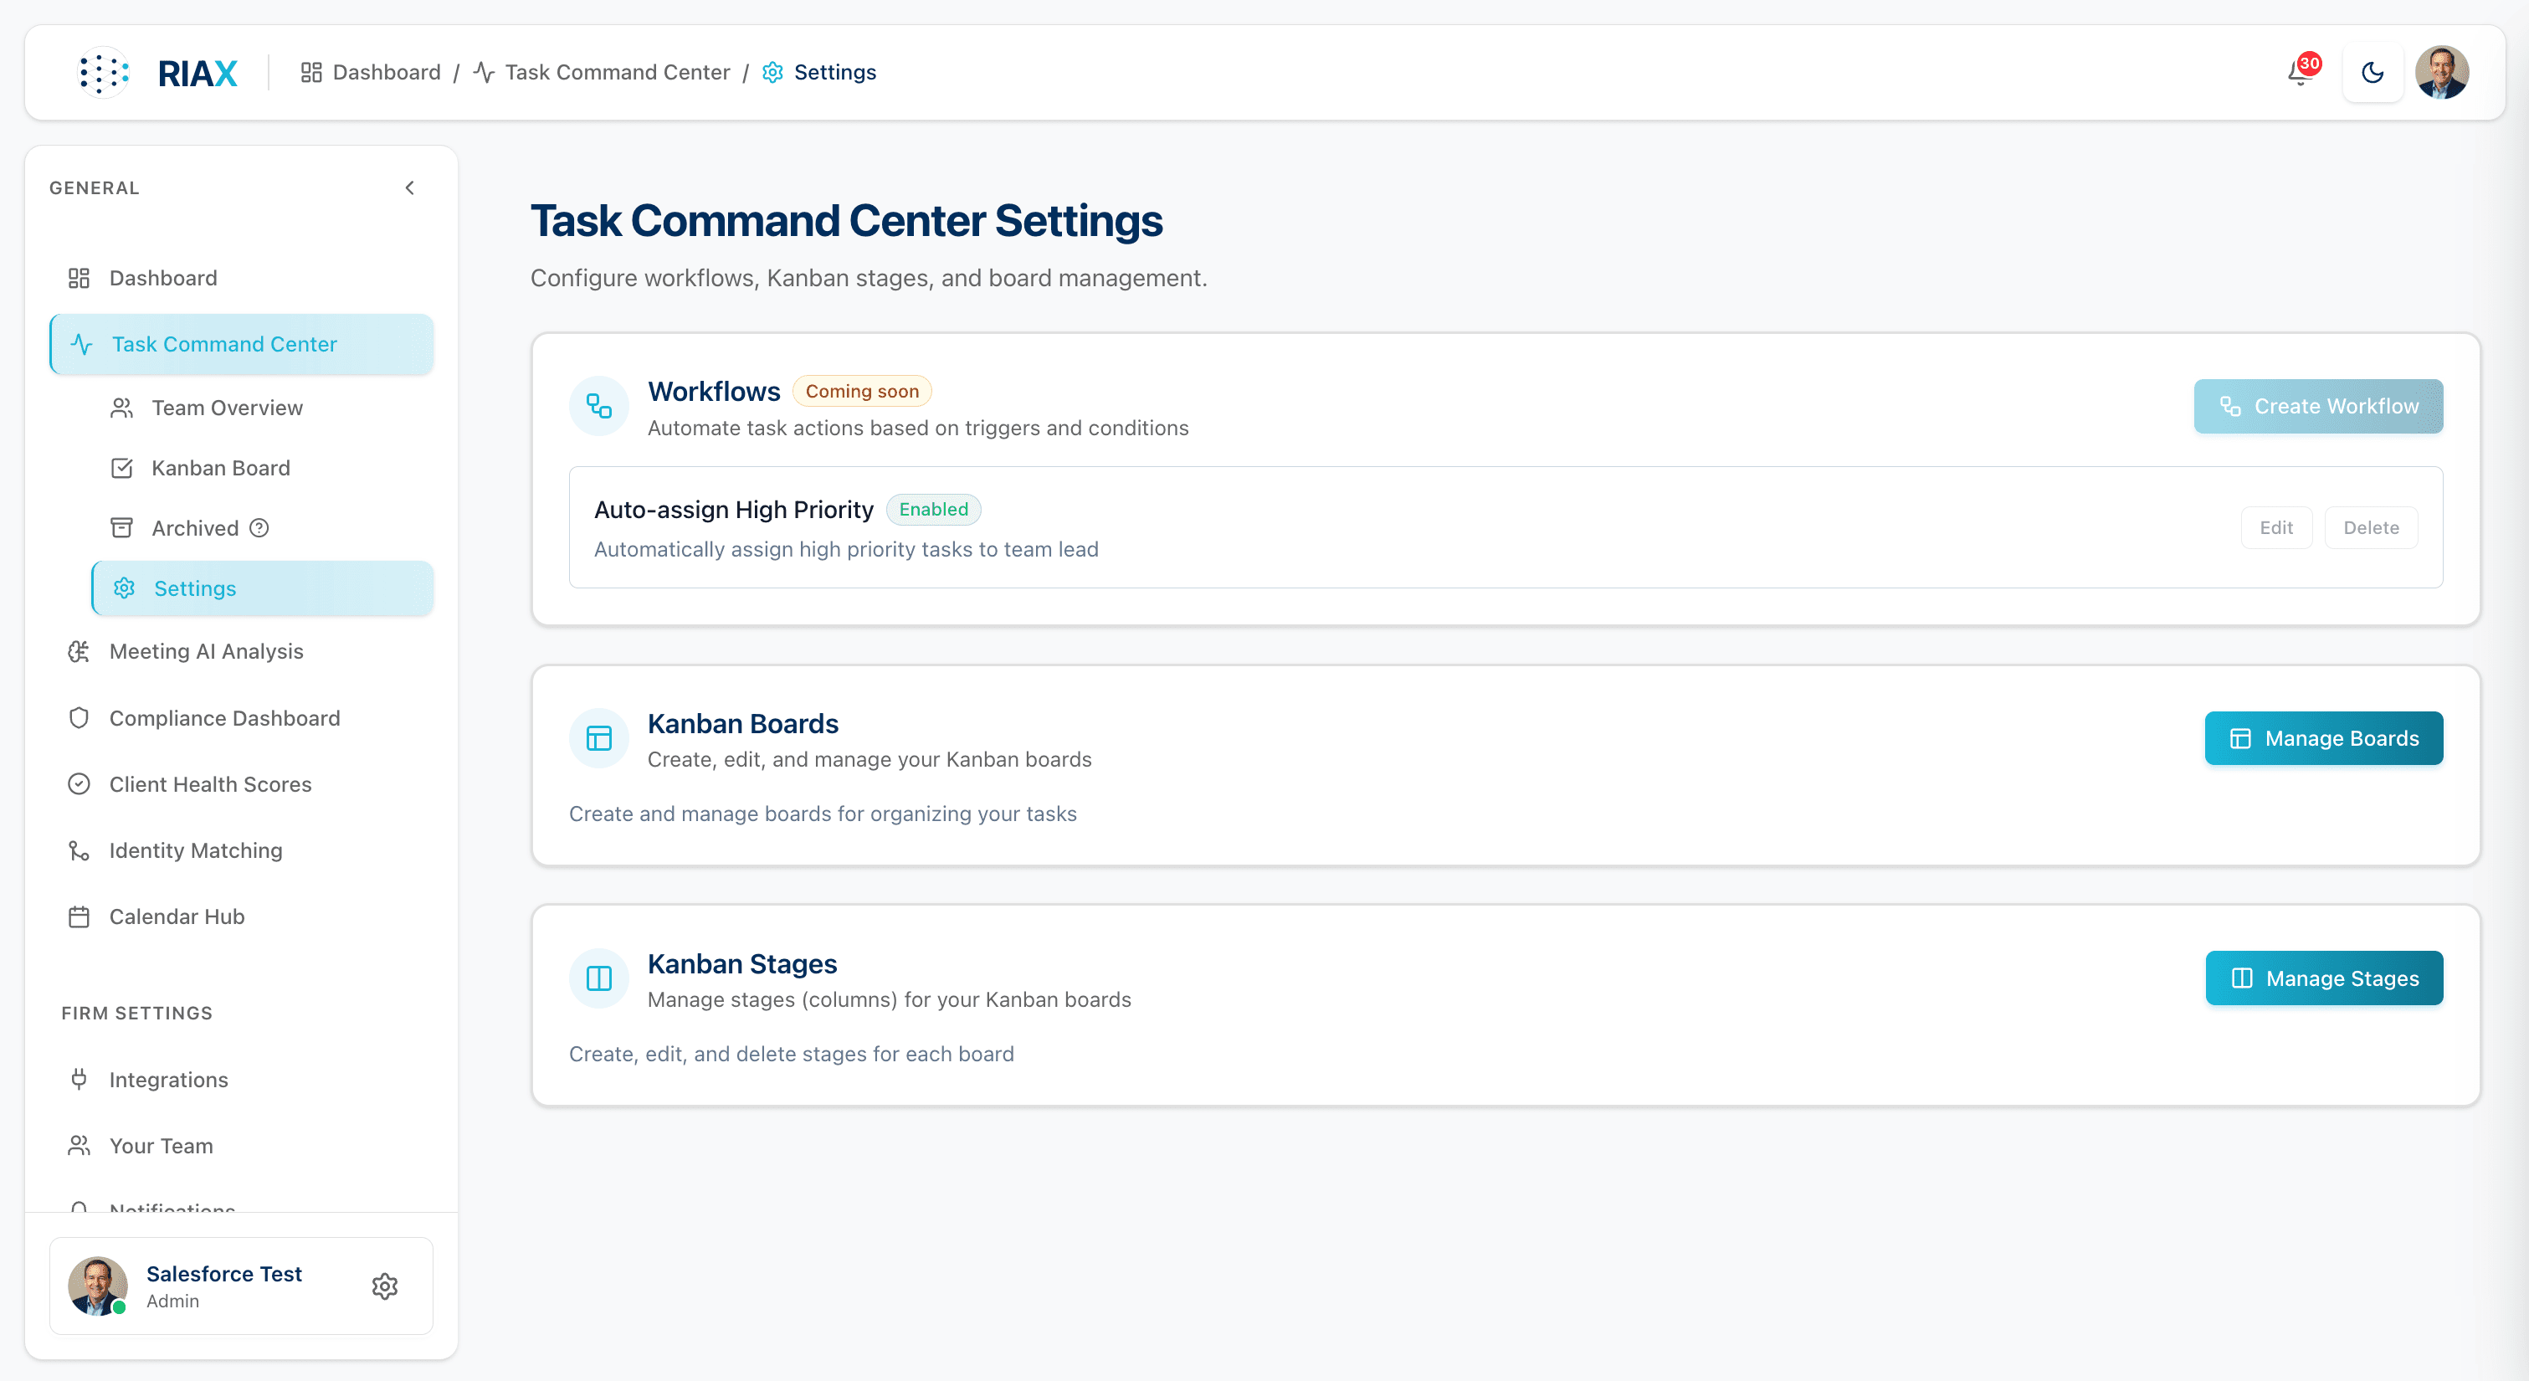Click help question mark beside Archived
Image resolution: width=2529 pixels, height=1381 pixels.
click(x=259, y=528)
